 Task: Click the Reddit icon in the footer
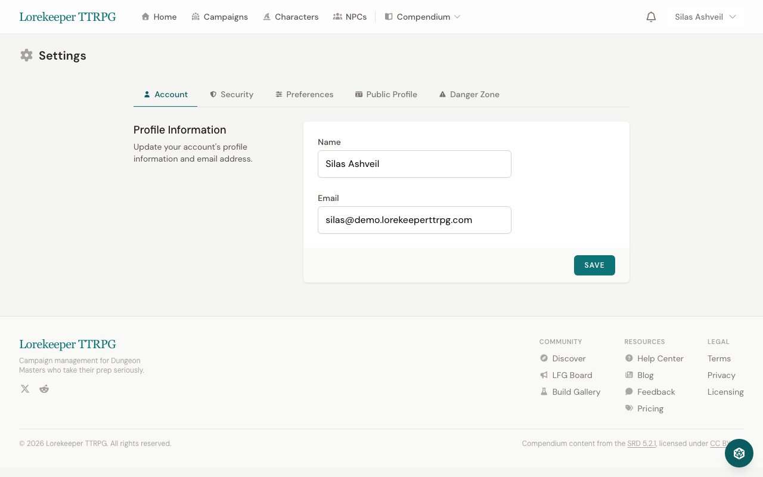(44, 388)
